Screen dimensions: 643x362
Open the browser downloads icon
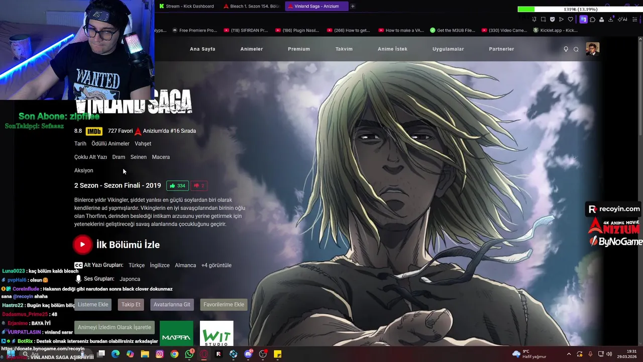coord(611,19)
